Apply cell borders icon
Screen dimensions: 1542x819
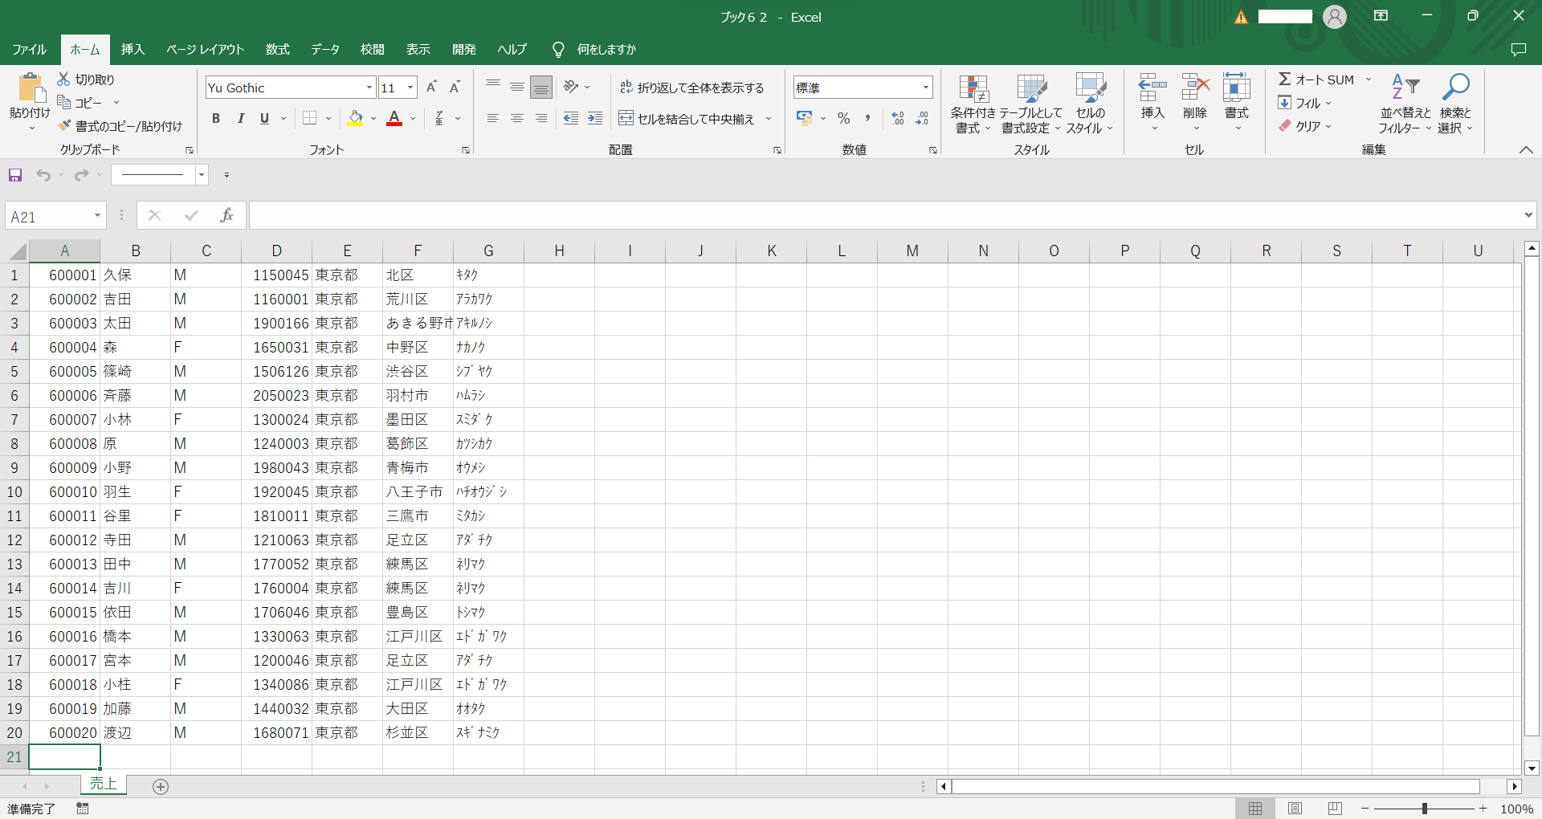[310, 119]
